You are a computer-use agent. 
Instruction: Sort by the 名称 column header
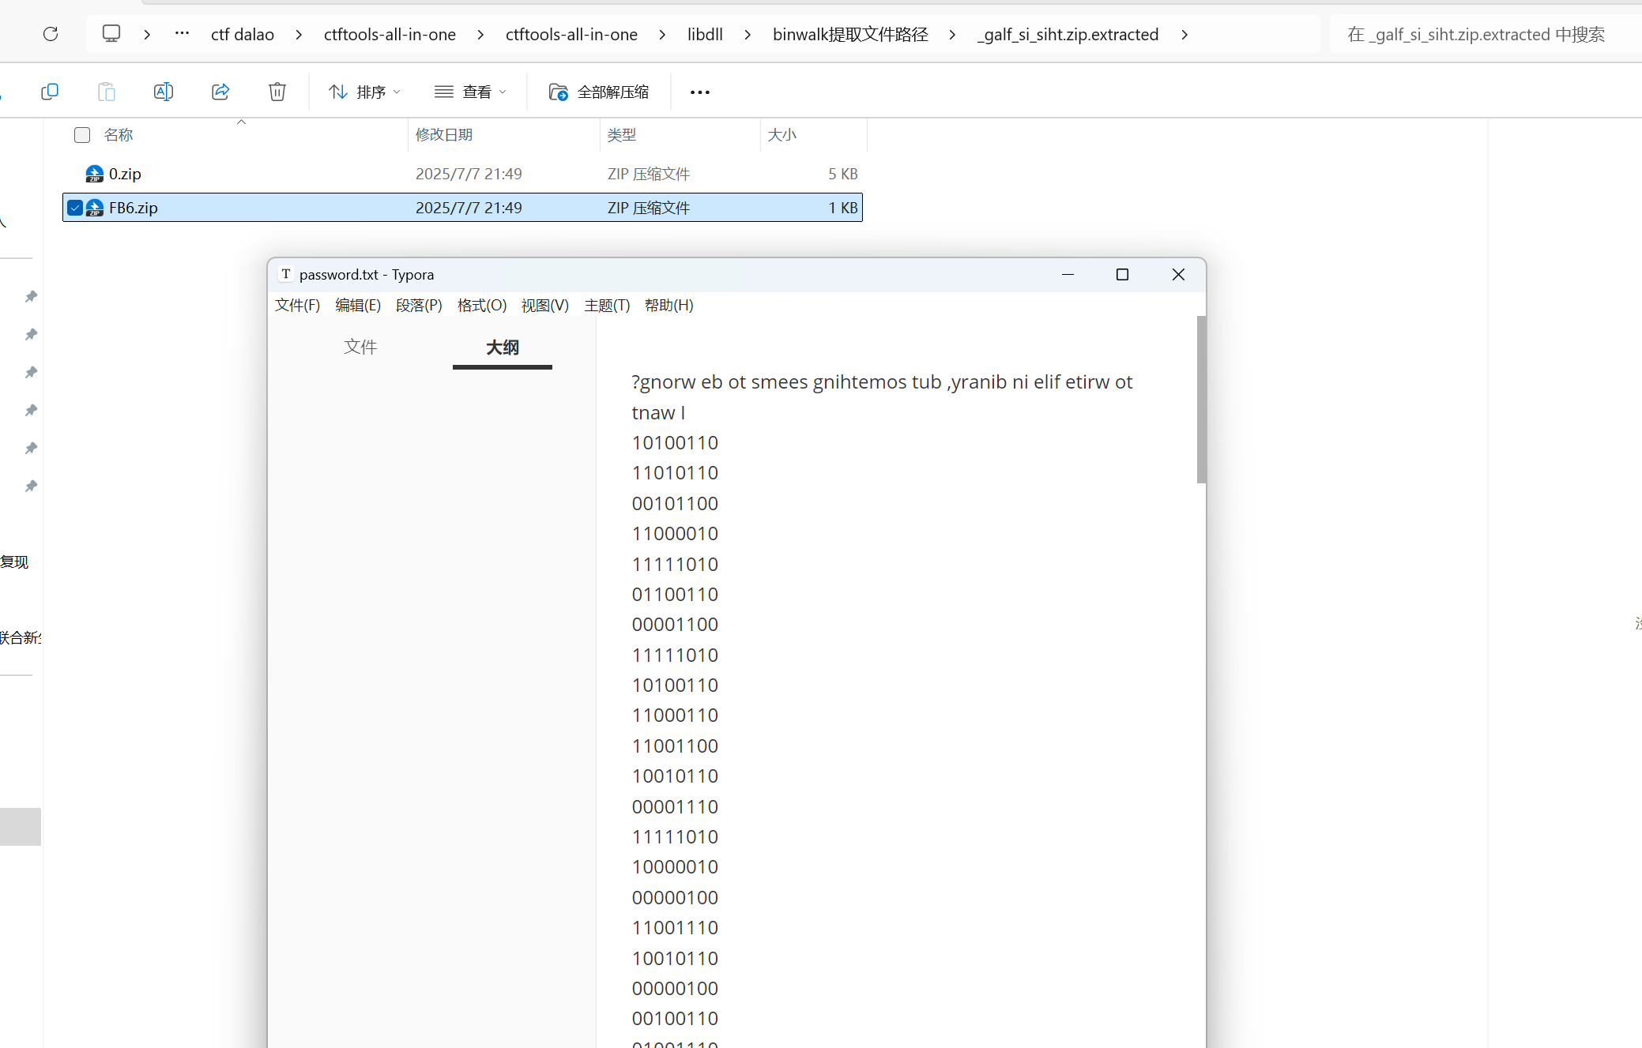pos(119,135)
